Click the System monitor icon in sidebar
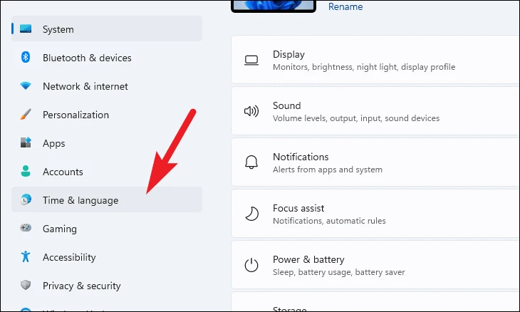Viewport: 520px width, 312px height. [x=26, y=28]
